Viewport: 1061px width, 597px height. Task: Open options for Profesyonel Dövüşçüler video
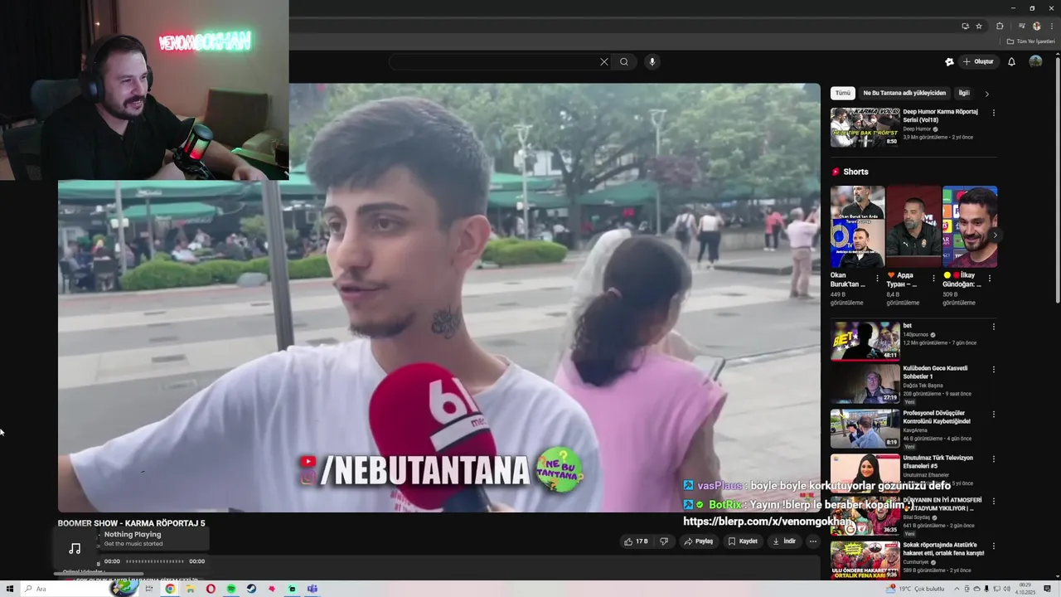(994, 415)
